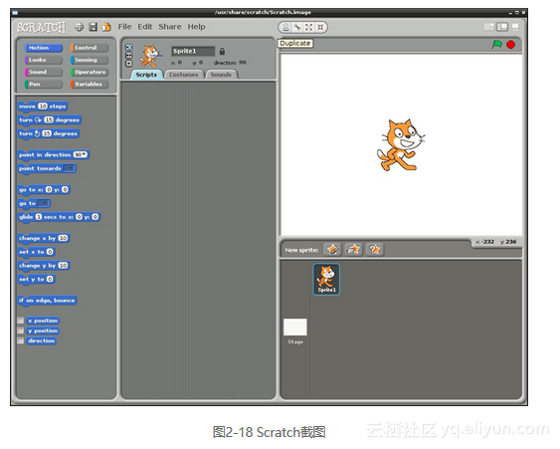Click the direction reporter block
560x449 pixels.
tap(42, 340)
